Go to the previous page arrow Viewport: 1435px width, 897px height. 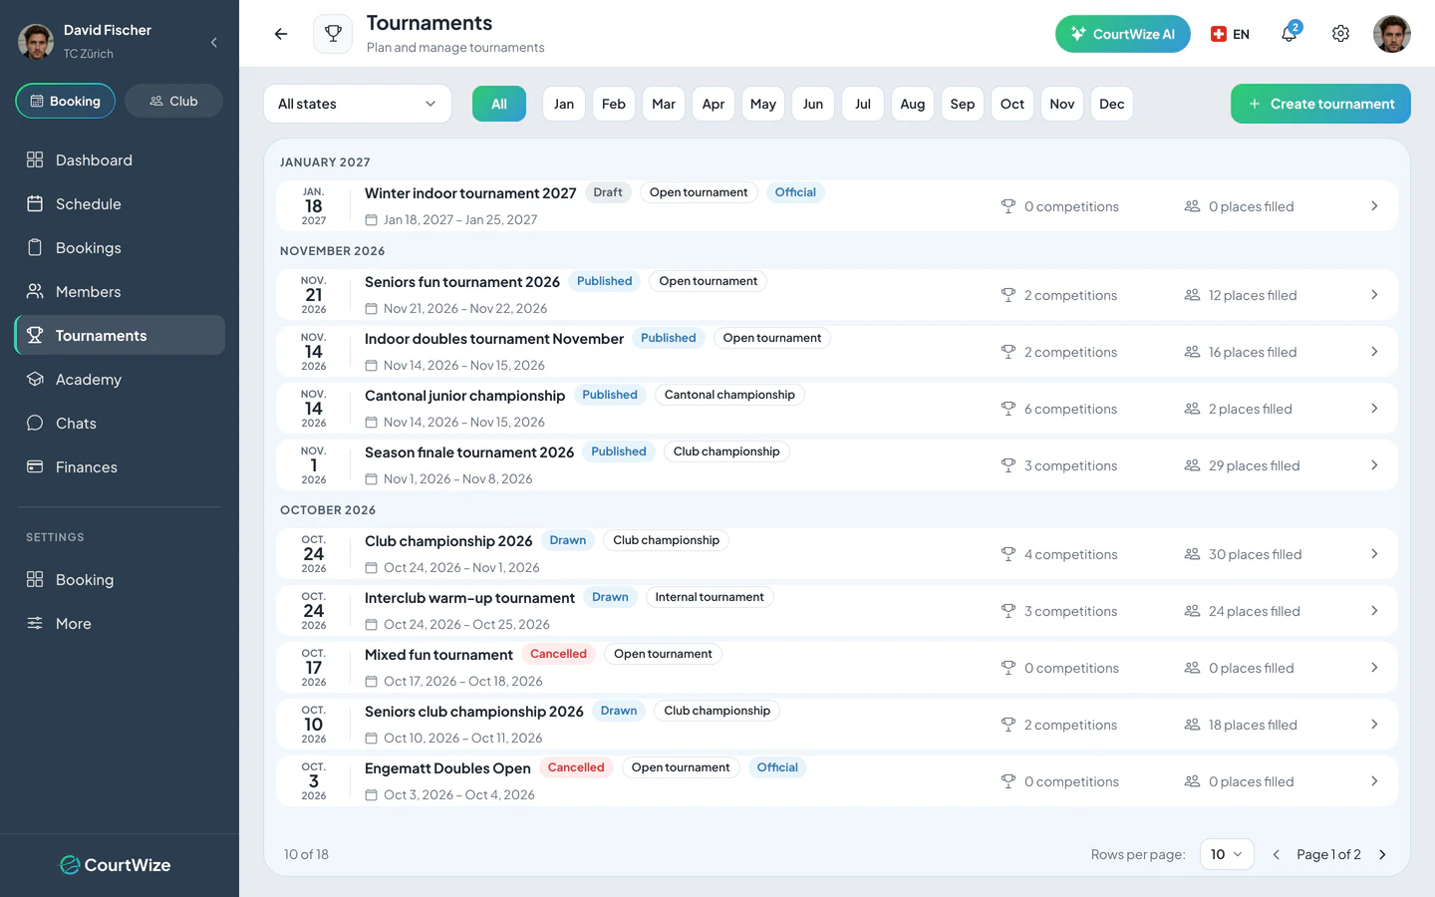pyautogui.click(x=1276, y=855)
